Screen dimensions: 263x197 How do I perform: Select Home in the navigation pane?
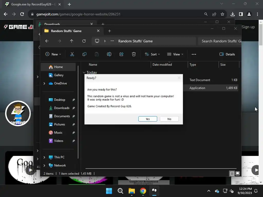(x=58, y=67)
